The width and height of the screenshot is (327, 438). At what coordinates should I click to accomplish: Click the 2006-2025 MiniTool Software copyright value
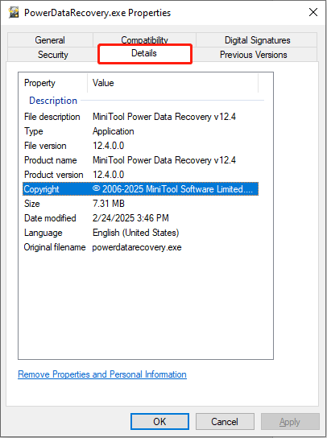tap(172, 189)
